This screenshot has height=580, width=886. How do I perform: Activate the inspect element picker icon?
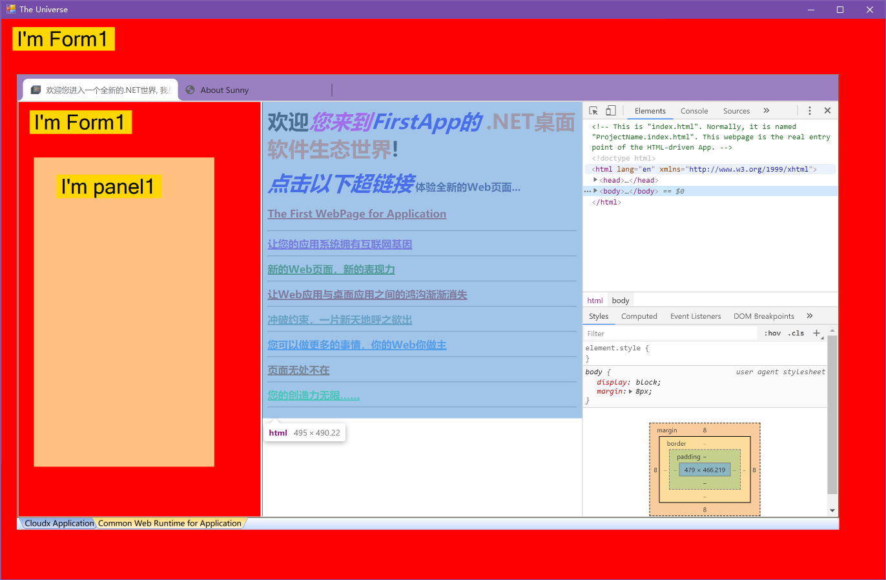pos(593,111)
